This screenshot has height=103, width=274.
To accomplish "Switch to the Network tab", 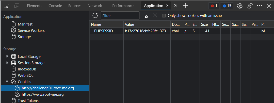I will click(x=95, y=6).
